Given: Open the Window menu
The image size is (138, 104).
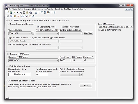Looking at the screenshot, I should tap(80, 9).
